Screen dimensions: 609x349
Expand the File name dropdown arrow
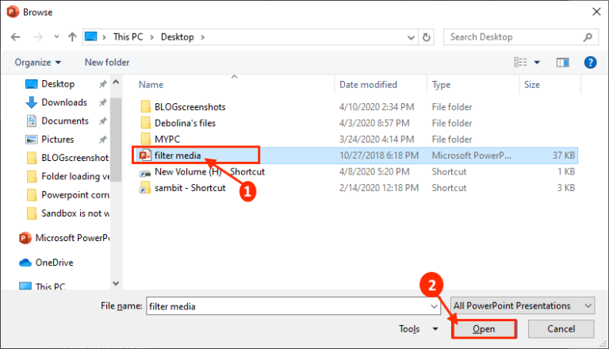click(435, 306)
